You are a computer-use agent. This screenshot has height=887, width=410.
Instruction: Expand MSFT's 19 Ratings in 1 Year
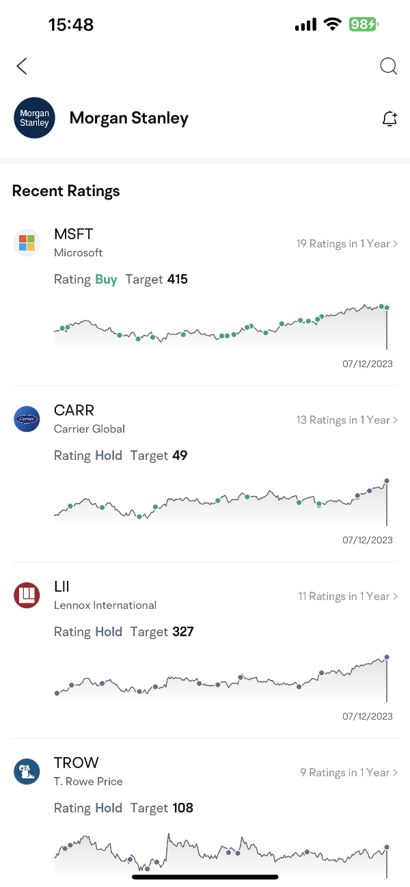pos(347,244)
